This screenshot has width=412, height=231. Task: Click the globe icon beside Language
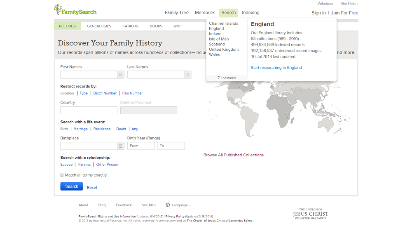(168, 205)
